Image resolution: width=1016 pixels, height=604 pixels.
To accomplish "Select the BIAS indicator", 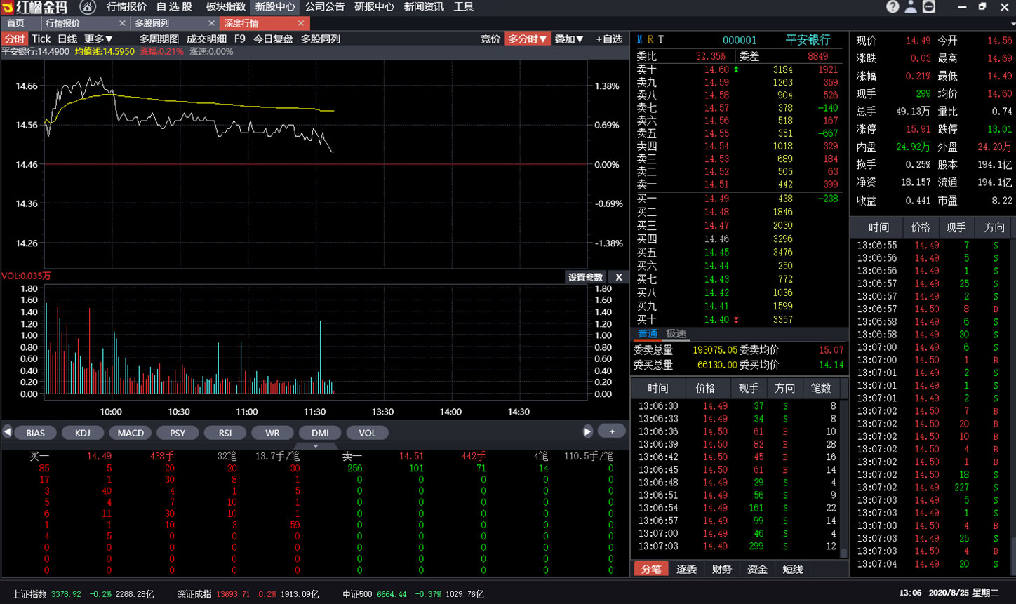I will (36, 433).
